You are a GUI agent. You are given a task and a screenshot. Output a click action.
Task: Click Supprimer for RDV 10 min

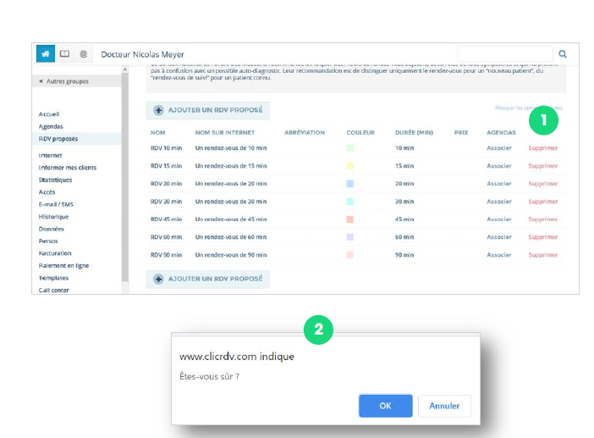tap(542, 148)
